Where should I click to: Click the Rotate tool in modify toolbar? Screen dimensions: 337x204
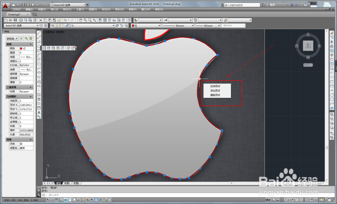(x=332, y=59)
